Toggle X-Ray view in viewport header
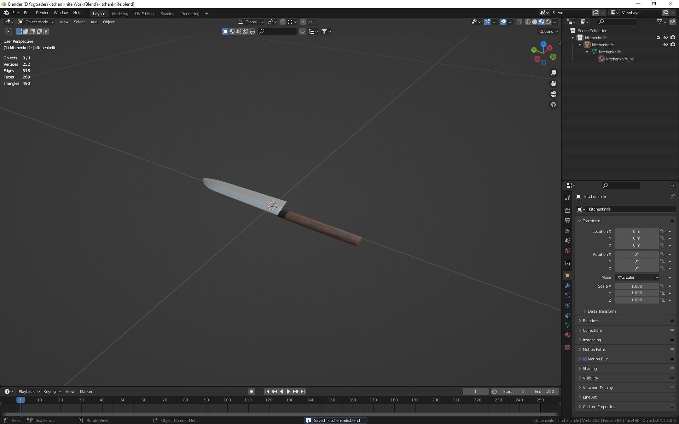 pos(519,22)
